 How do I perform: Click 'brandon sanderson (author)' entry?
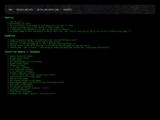pyautogui.click(x=22, y=73)
